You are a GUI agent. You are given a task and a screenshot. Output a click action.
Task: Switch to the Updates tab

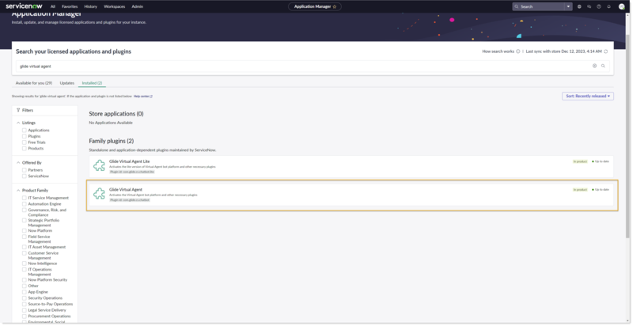[67, 83]
